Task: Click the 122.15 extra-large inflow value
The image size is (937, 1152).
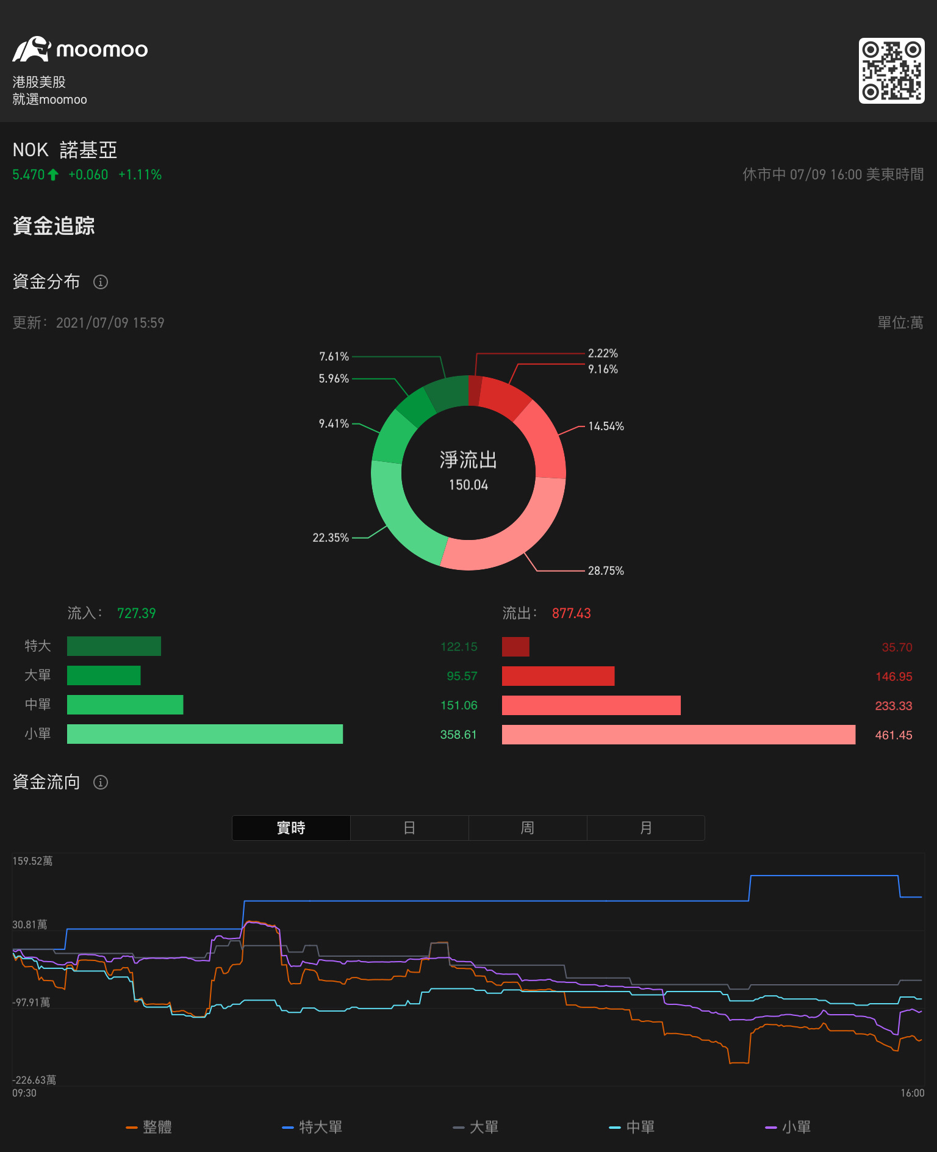Action: [x=459, y=647]
